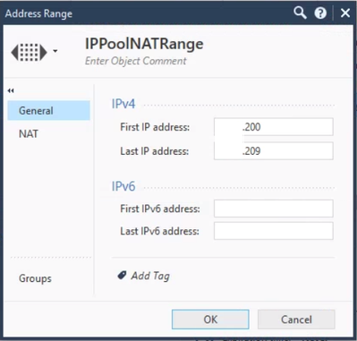
Task: Click the Add Tag link
Action: pyautogui.click(x=150, y=276)
